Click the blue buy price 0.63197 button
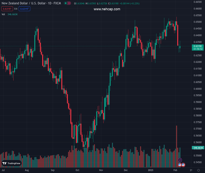Image resolution: width=205 pixels, height=173 pixels. [25, 9]
